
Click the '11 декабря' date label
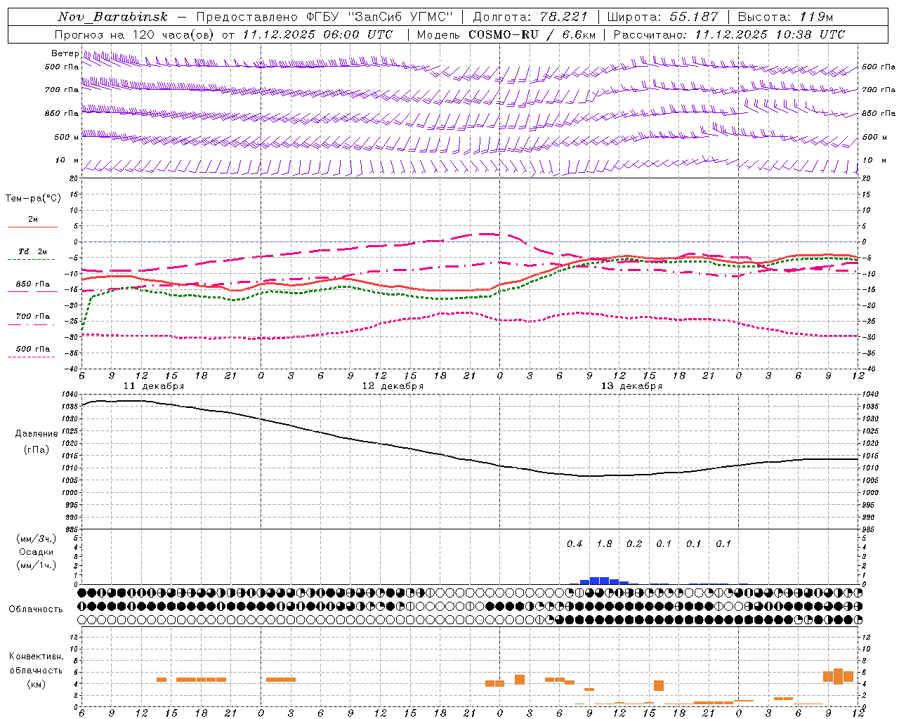point(154,386)
